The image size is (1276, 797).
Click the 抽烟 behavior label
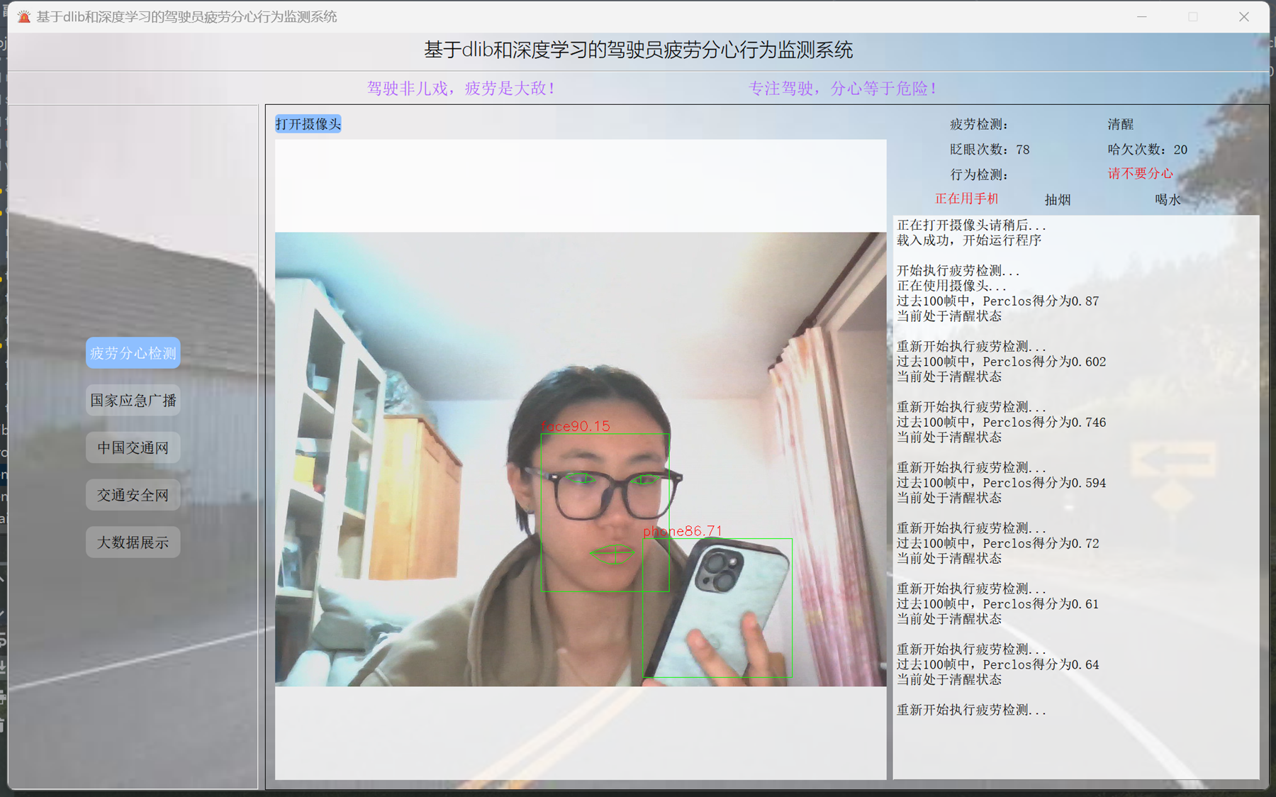coord(1058,200)
